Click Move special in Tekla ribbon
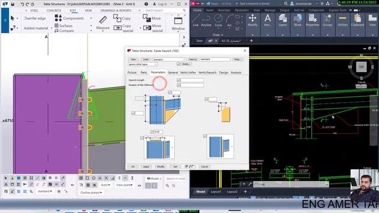Viewport: 379px width, 213px height. 152,28
